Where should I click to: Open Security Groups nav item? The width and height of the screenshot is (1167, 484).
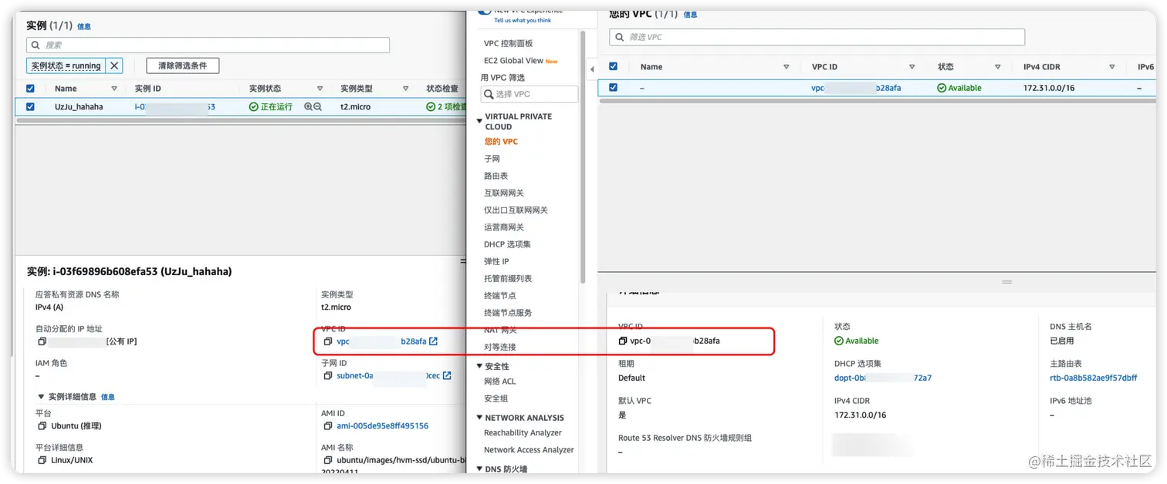[496, 398]
